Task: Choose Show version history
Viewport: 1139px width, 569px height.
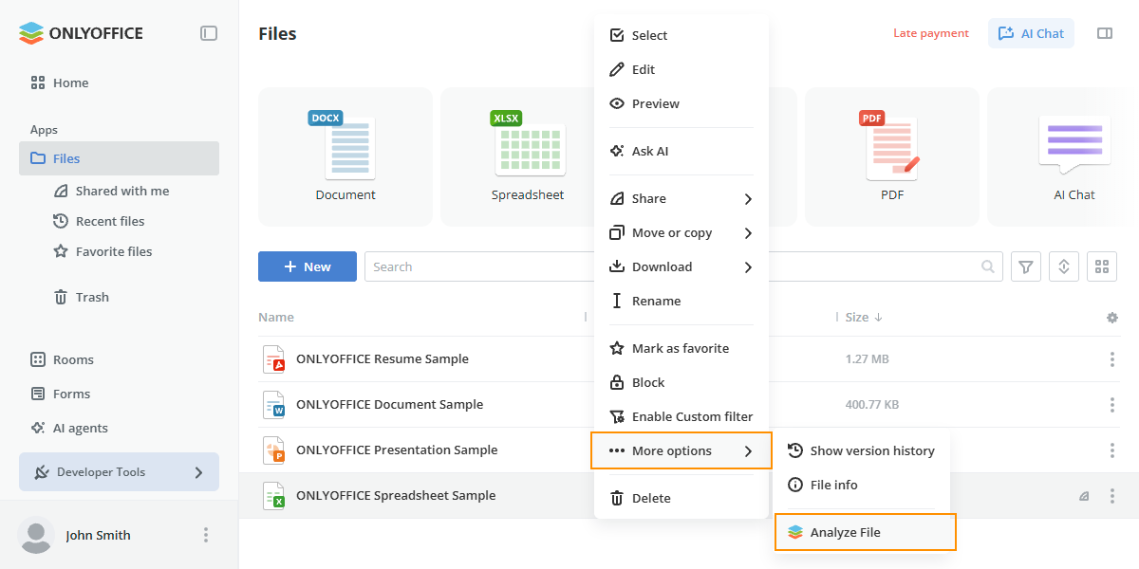Action: [x=861, y=450]
